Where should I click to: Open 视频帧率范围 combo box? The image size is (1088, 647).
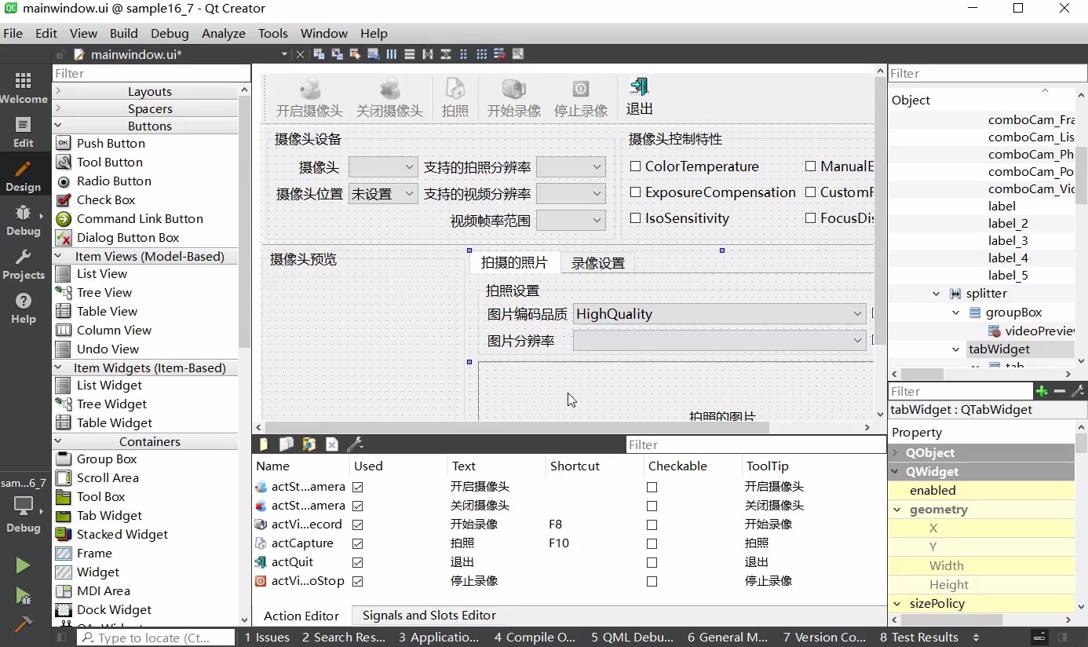click(571, 221)
